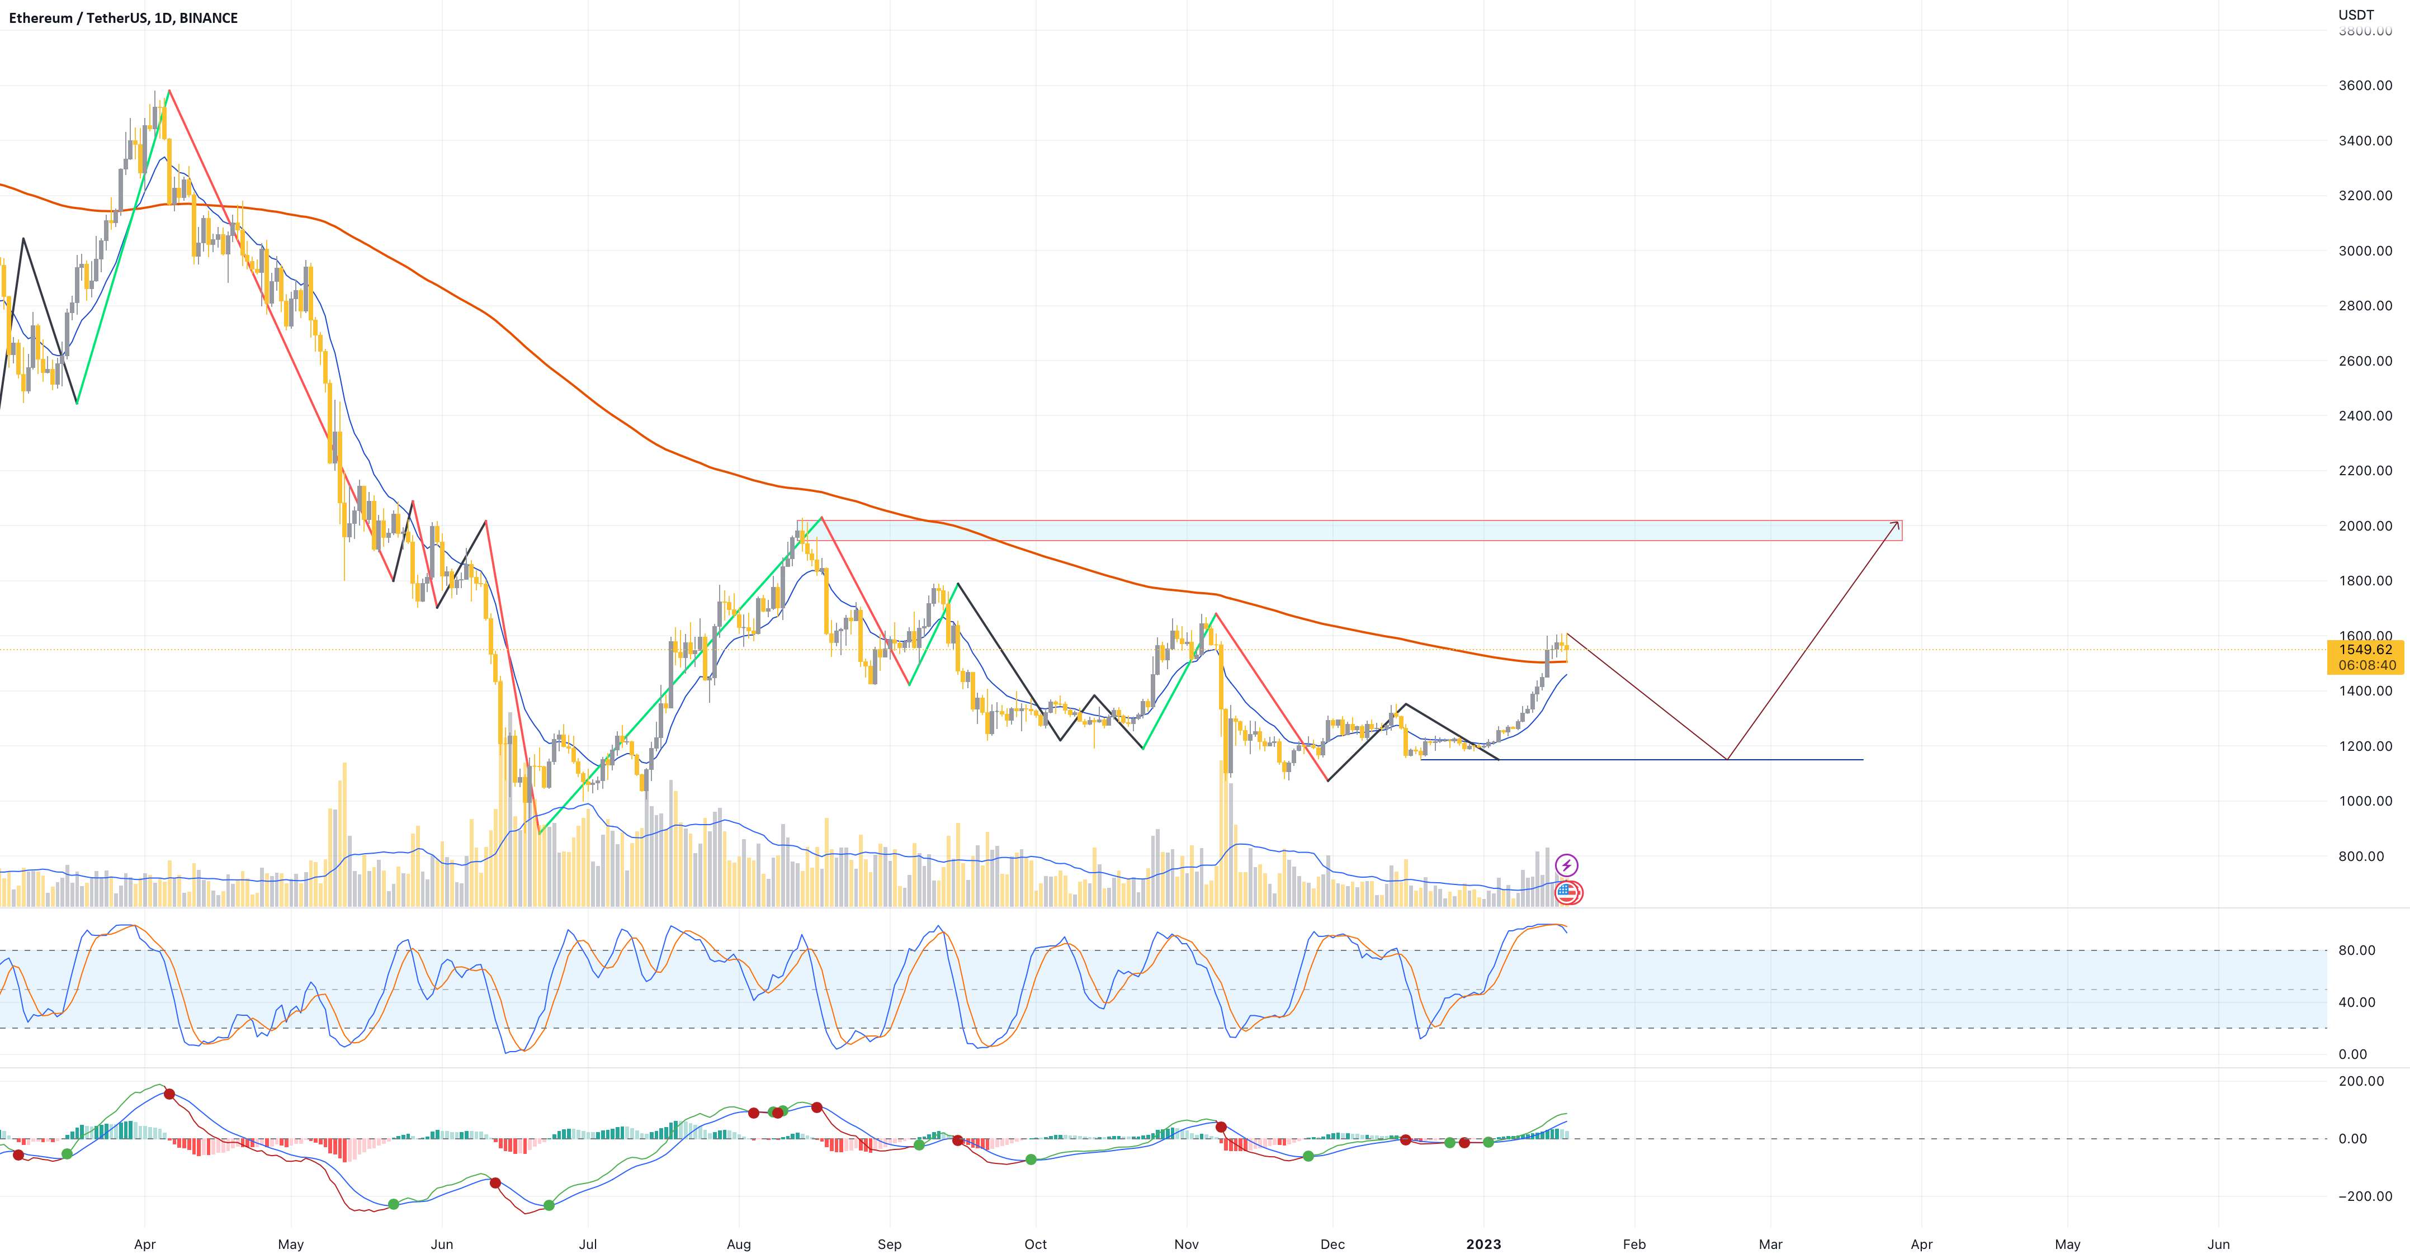The image size is (2410, 1259).
Task: Select the Jul marker on time axis
Action: coord(588,1244)
